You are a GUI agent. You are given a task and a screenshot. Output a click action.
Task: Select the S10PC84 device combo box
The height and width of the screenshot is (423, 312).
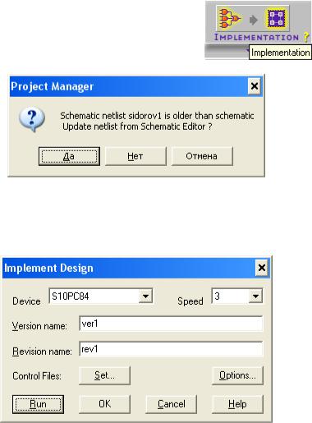(x=101, y=296)
